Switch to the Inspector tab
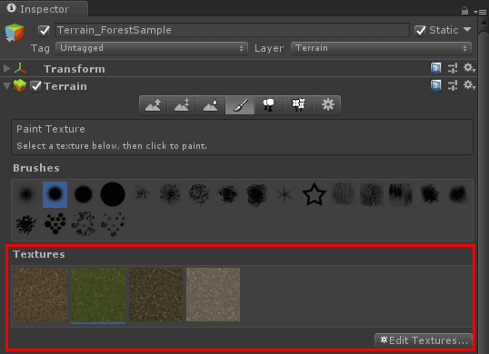This screenshot has width=489, height=354. point(44,9)
